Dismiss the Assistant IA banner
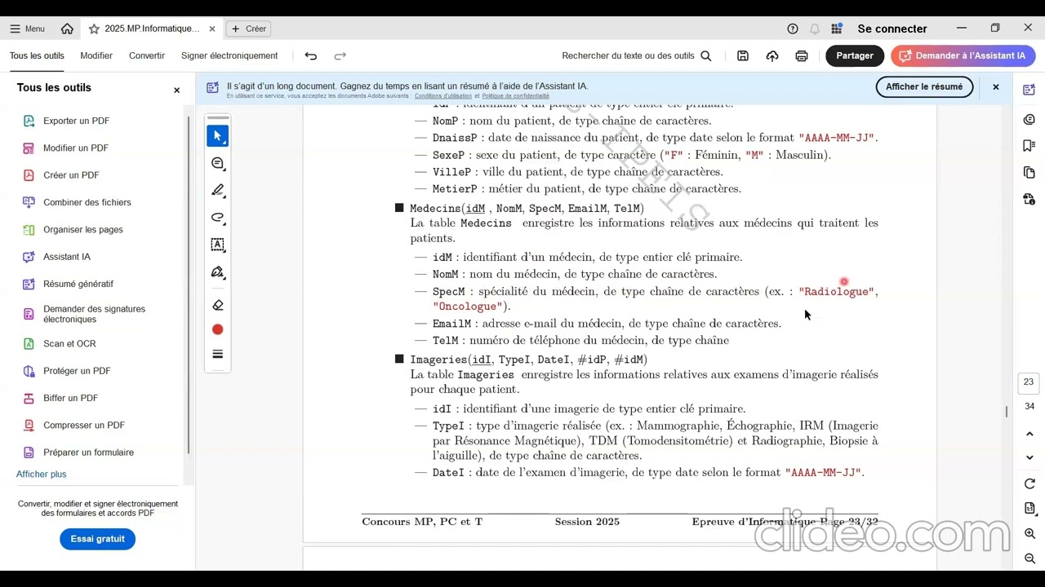 pos(995,86)
